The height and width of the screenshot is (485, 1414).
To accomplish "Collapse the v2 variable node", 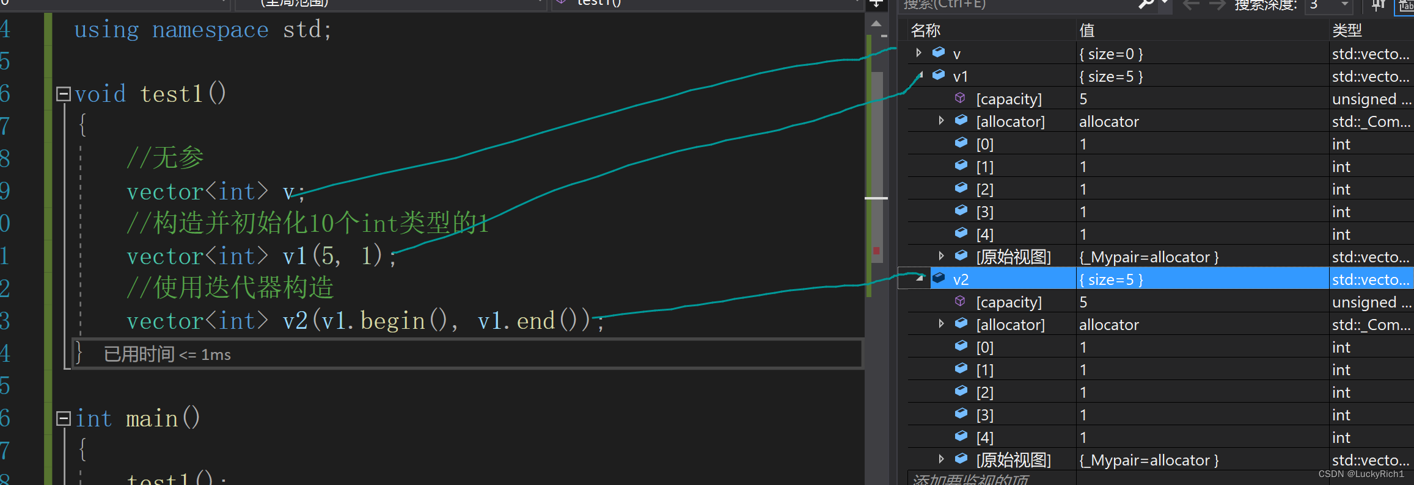I will [920, 278].
